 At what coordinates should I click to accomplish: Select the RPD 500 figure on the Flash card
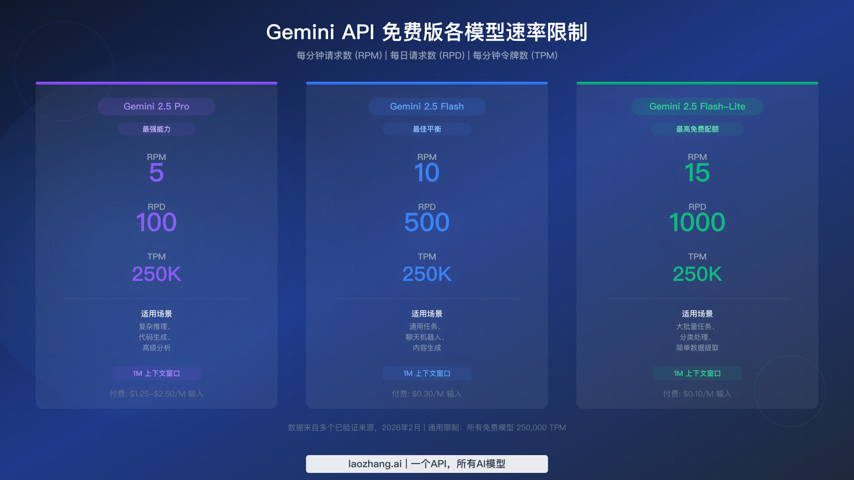427,222
